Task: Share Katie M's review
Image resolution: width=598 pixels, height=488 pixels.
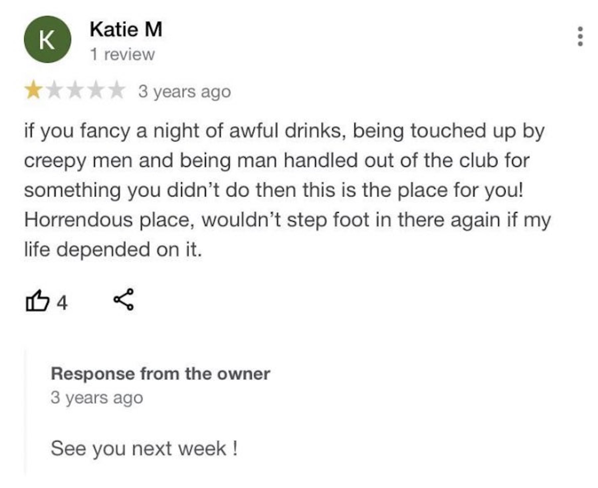Action: tap(124, 299)
